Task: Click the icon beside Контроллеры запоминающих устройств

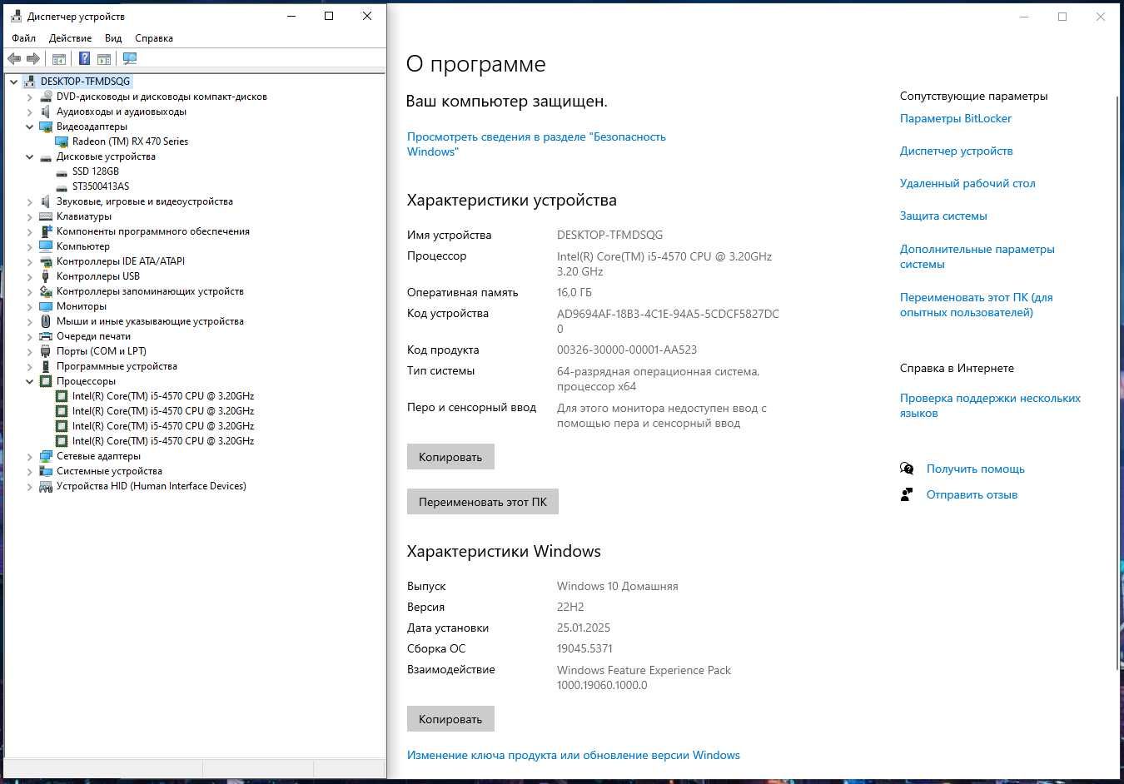Action: coord(46,291)
